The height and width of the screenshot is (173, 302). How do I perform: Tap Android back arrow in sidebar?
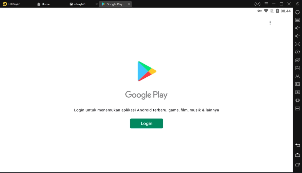pyautogui.click(x=297, y=145)
